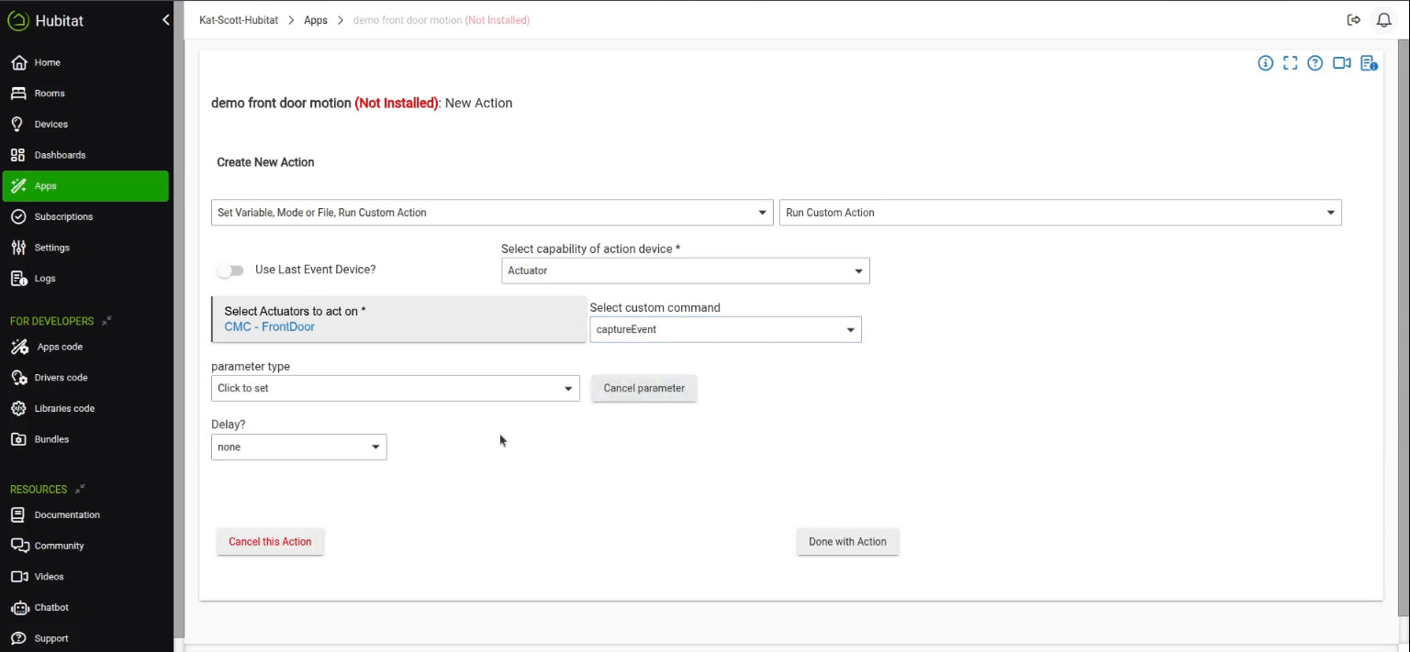Click the Community chat bubbles icon

click(x=19, y=546)
